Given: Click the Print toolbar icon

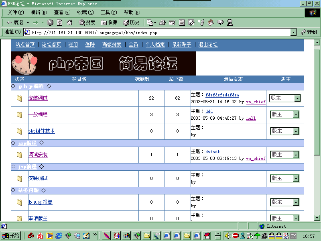Looking at the screenshot, I should (x=163, y=22).
